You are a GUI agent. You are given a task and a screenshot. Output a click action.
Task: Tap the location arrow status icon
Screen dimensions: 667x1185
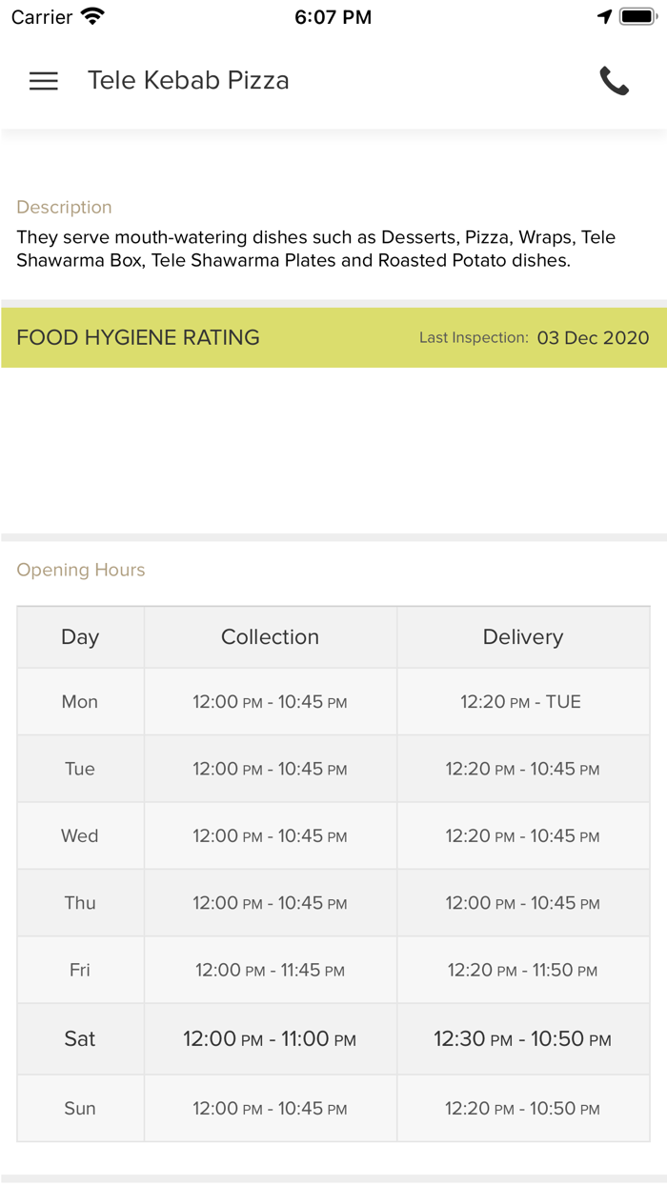coord(604,16)
